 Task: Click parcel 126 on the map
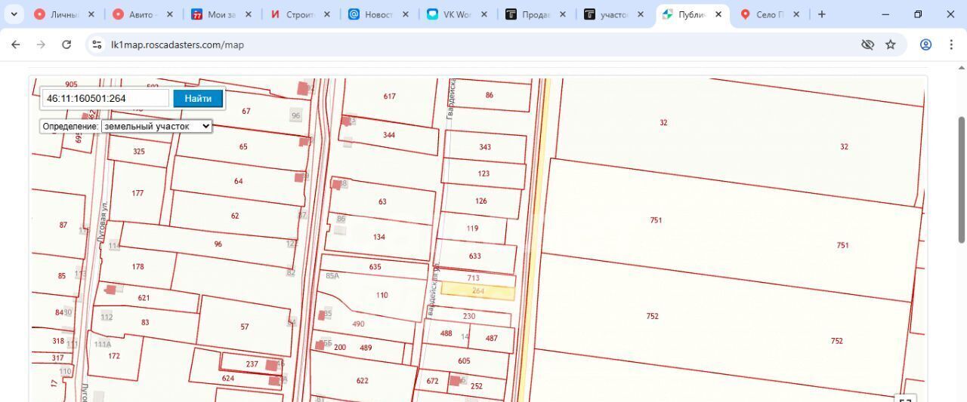pyautogui.click(x=481, y=201)
